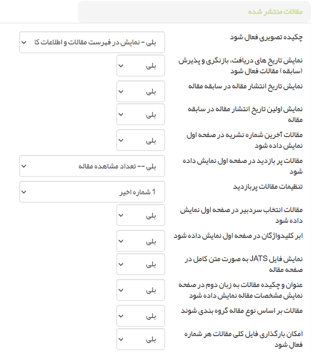319x352 pixels.
Task: Expand the 'مقالات آخرین شماره نشریه' dropdown
Action: point(141,140)
